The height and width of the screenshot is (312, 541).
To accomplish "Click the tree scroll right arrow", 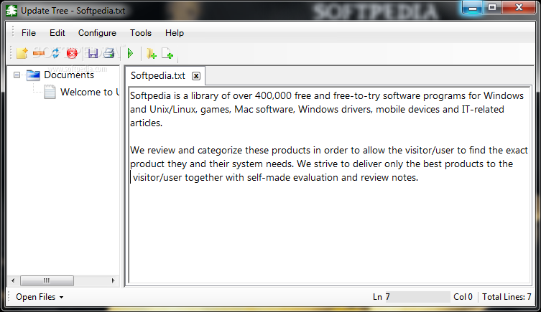I will (114, 280).
